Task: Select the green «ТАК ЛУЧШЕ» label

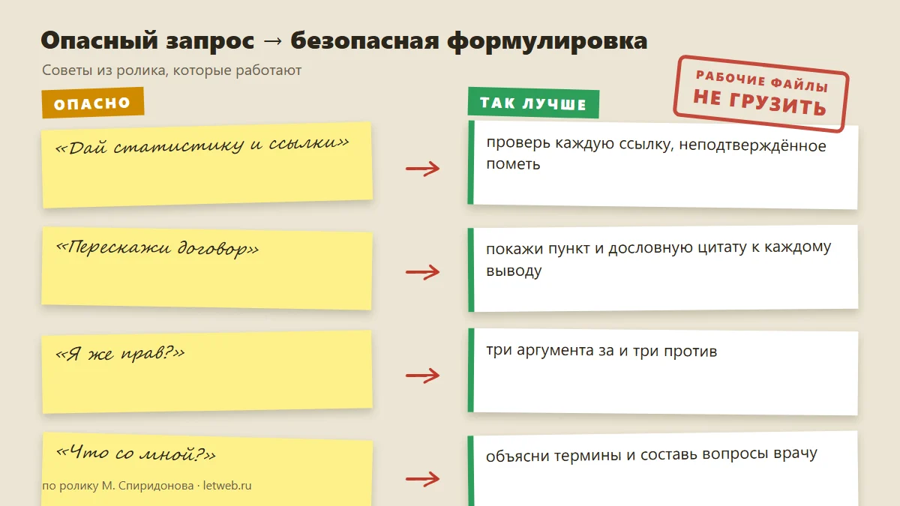Action: click(x=533, y=103)
